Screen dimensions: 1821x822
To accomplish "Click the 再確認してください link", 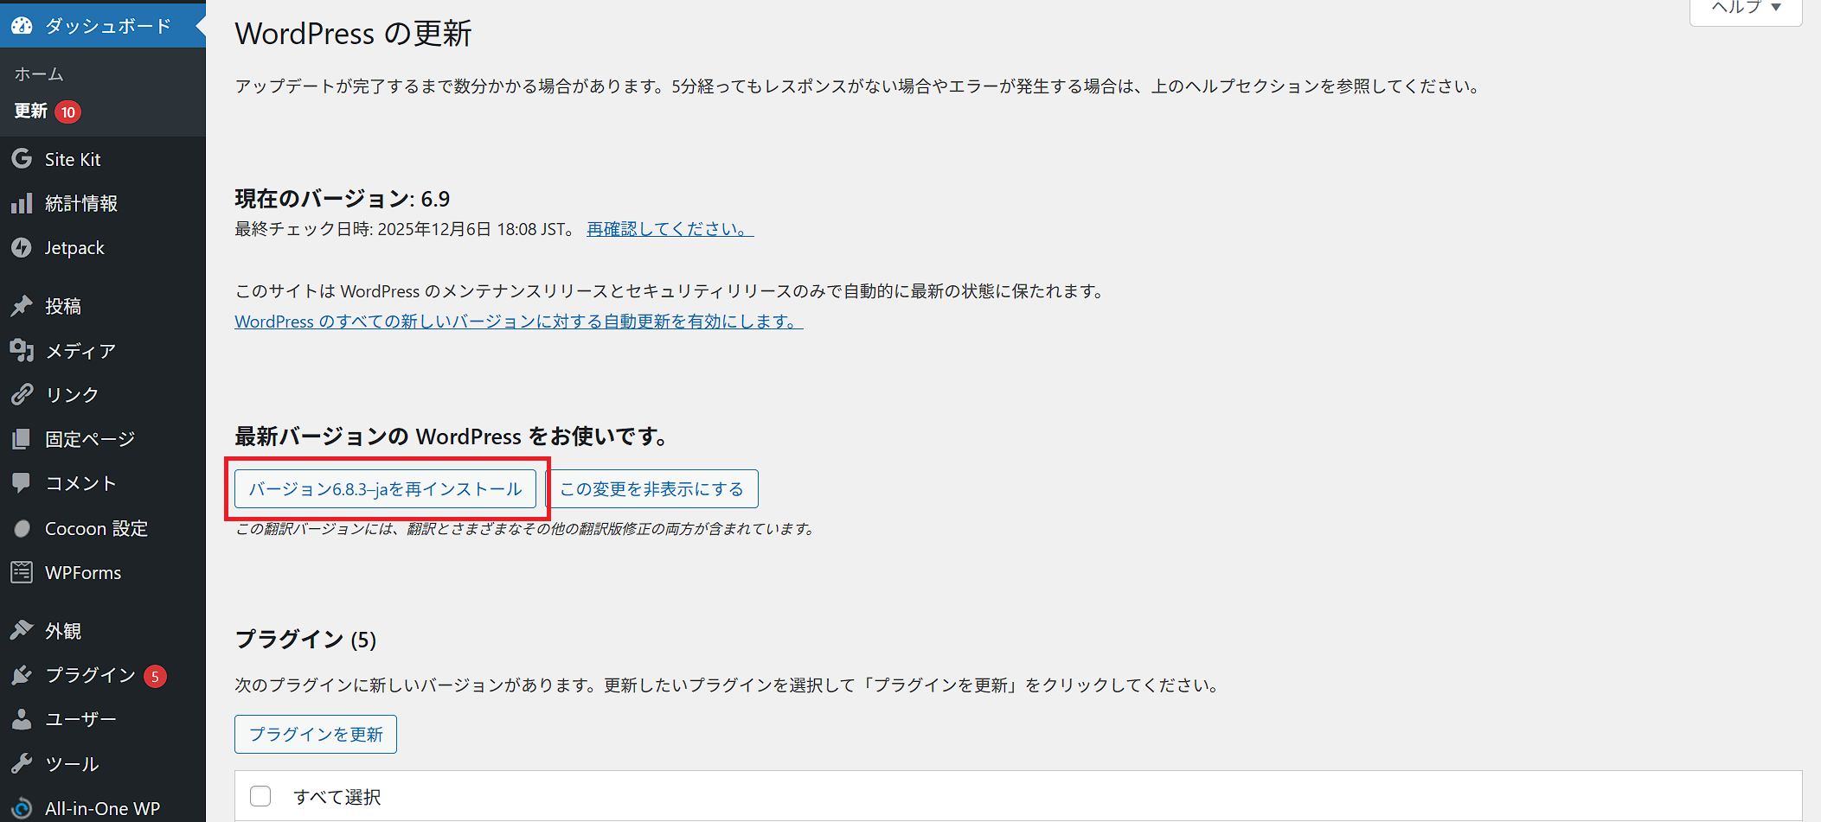I will pos(670,229).
